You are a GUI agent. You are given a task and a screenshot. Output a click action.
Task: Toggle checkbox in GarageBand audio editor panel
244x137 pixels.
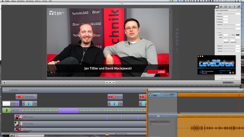tap(151, 124)
